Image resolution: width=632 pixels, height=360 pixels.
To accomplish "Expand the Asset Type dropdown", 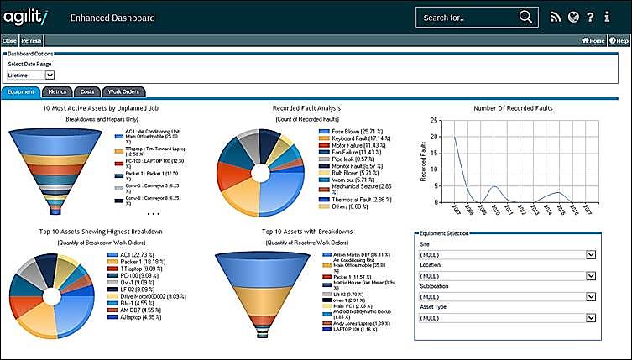I will 591,319.
